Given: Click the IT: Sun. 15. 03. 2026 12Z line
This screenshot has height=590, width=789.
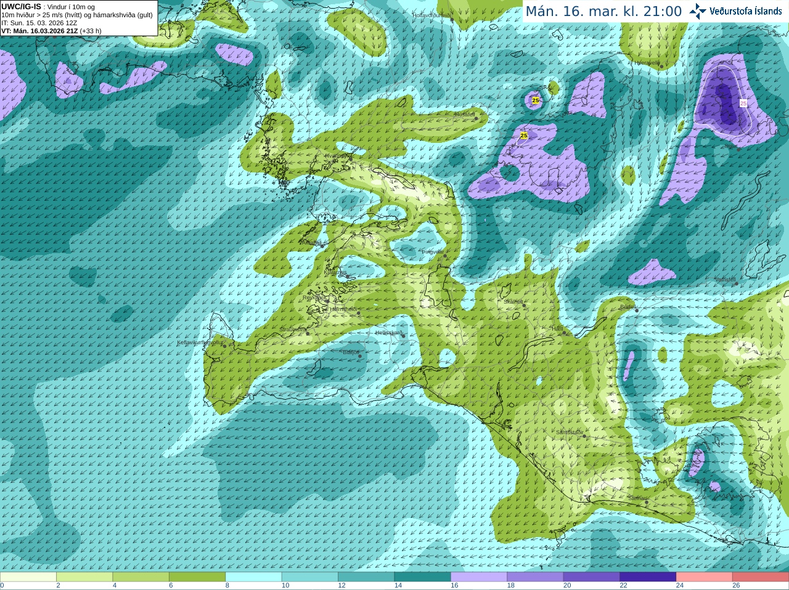Looking at the screenshot, I should (x=39, y=23).
